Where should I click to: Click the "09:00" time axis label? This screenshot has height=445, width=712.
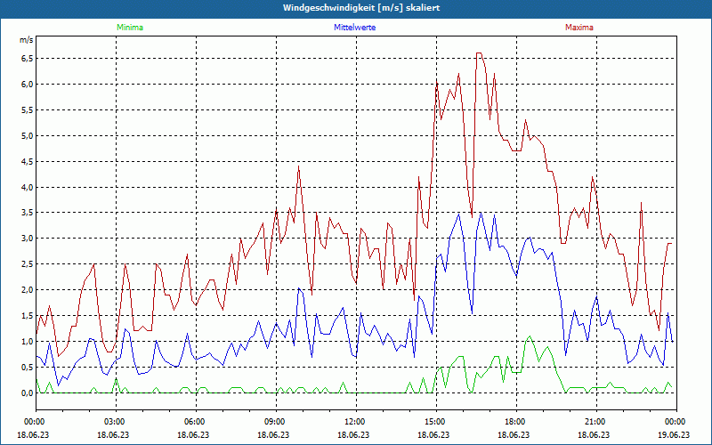pos(276,422)
